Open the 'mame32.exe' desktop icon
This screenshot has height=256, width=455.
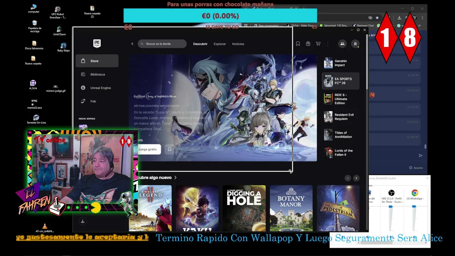pyautogui.click(x=34, y=104)
